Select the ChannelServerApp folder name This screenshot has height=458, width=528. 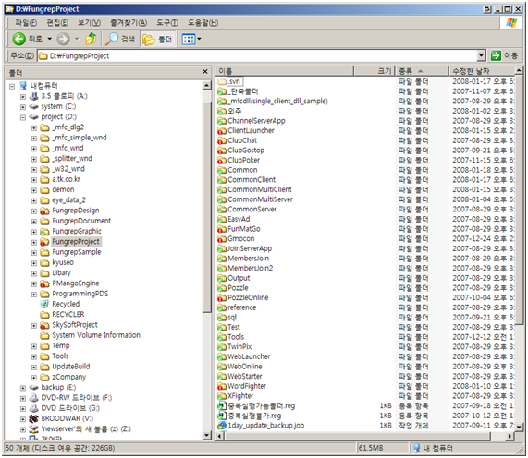click(256, 121)
